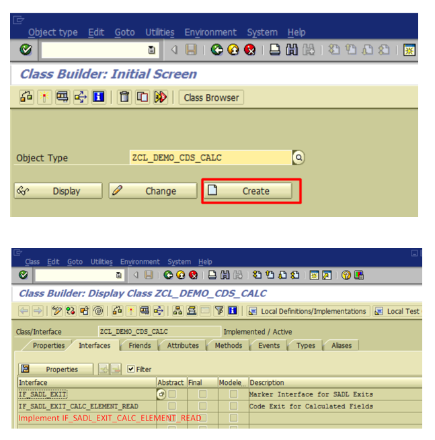Viewport: 435px width, 440px height.
Task: Click the red-arrow icon left of Class Browser
Action: 161,97
